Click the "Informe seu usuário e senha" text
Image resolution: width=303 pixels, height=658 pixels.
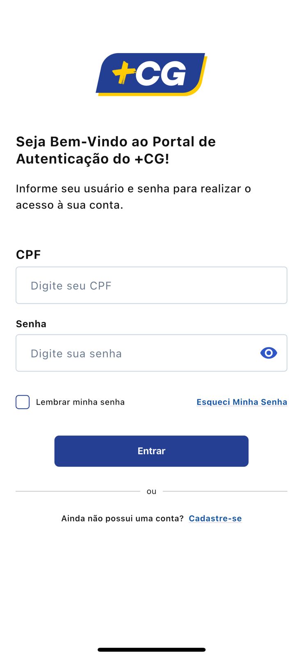pos(133,197)
